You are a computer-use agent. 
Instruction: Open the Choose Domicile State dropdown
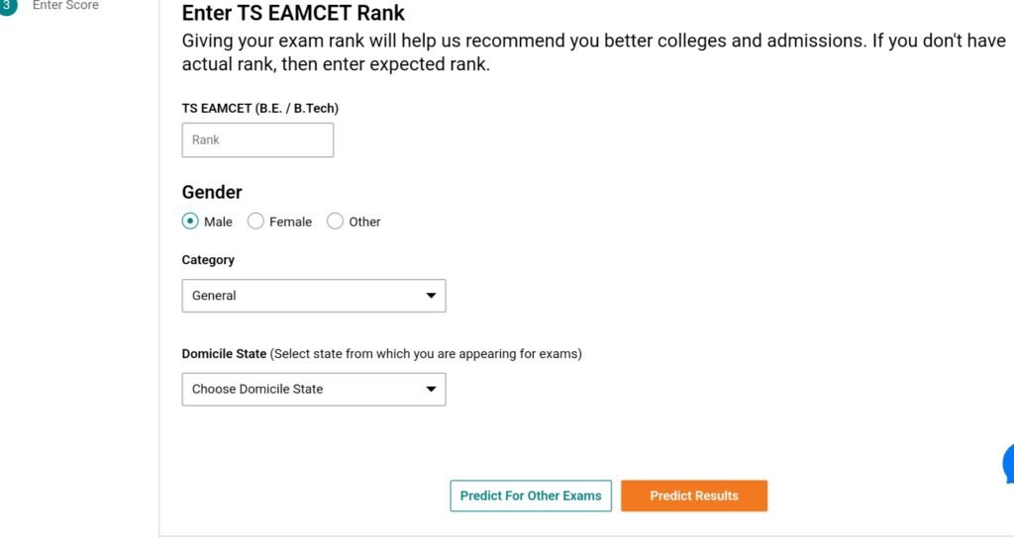[x=313, y=390]
